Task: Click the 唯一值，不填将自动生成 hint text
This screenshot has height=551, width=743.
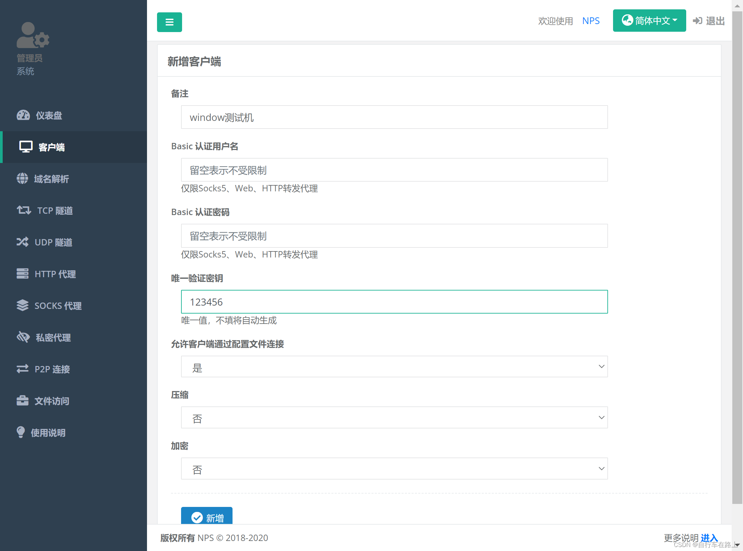Action: pyautogui.click(x=229, y=320)
